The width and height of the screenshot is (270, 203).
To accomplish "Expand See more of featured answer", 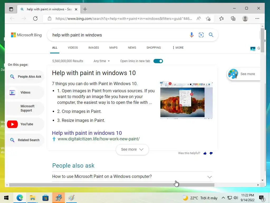I will tap(132, 150).
